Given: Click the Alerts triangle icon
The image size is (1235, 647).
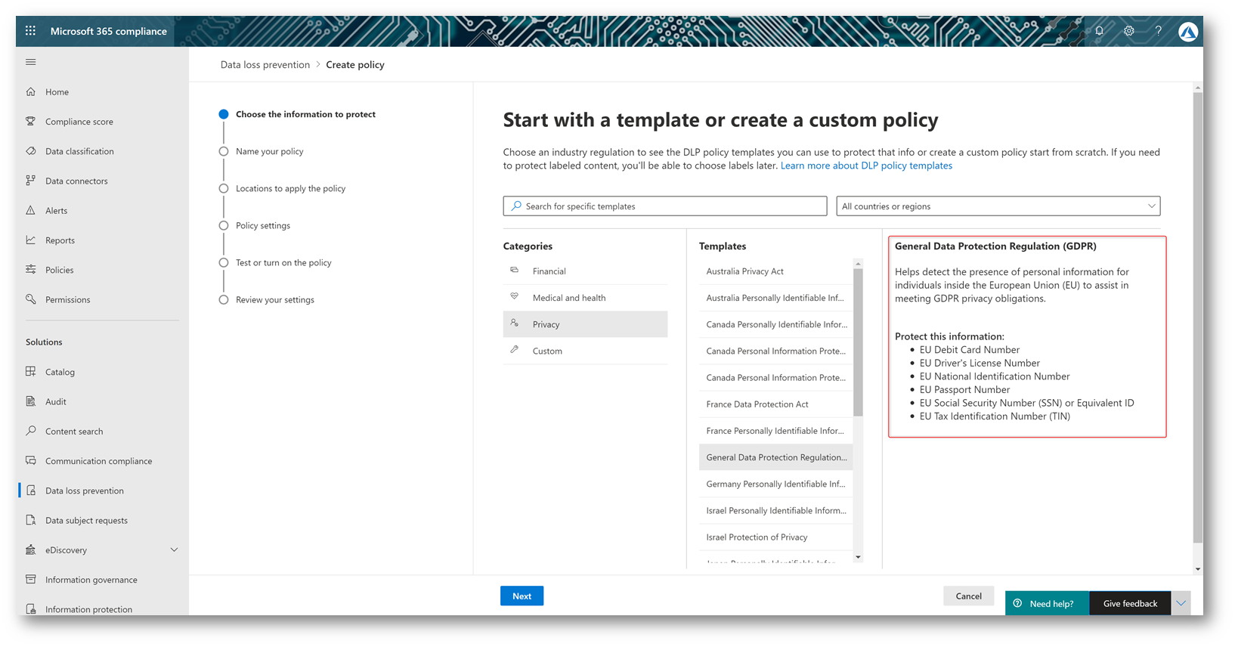Looking at the screenshot, I should [x=31, y=210].
